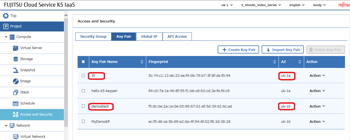Click key pair name MyDemoKP
This screenshot has height=140, width=350.
[x=101, y=121]
